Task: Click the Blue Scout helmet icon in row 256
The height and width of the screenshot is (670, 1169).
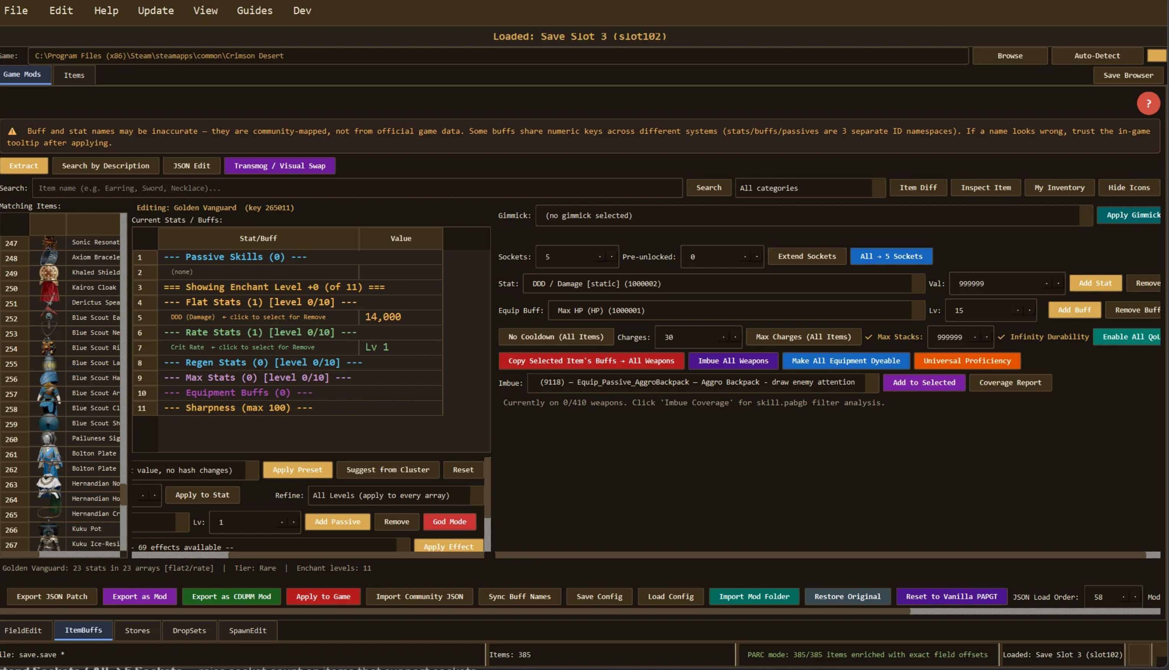Action: tap(48, 379)
